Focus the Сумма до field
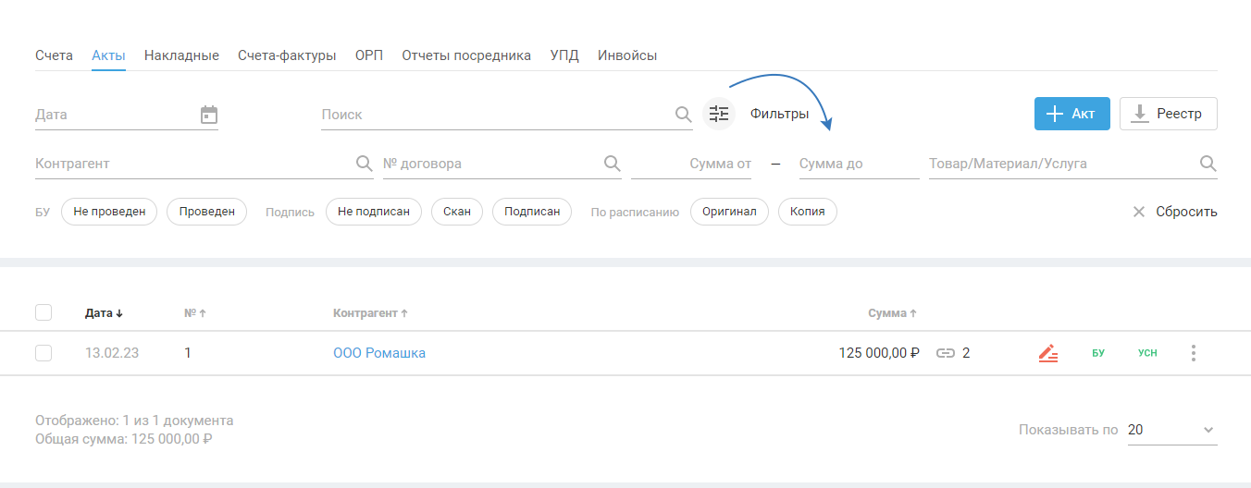 (860, 164)
